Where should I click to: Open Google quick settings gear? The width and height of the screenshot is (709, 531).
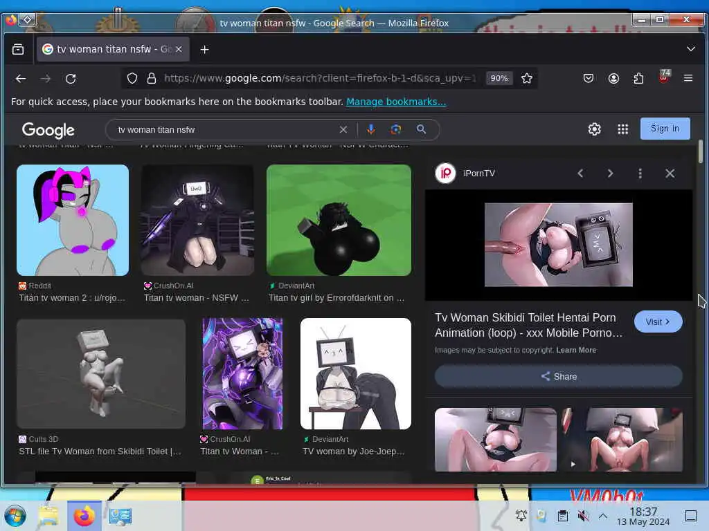[594, 129]
